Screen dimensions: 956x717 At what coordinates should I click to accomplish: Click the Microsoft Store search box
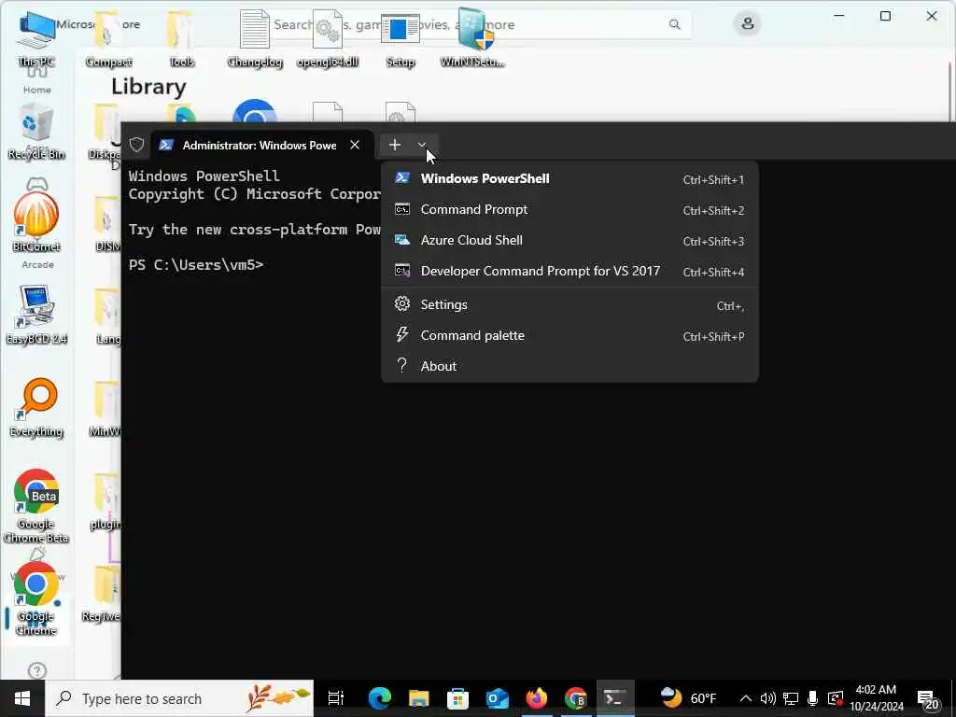479,24
